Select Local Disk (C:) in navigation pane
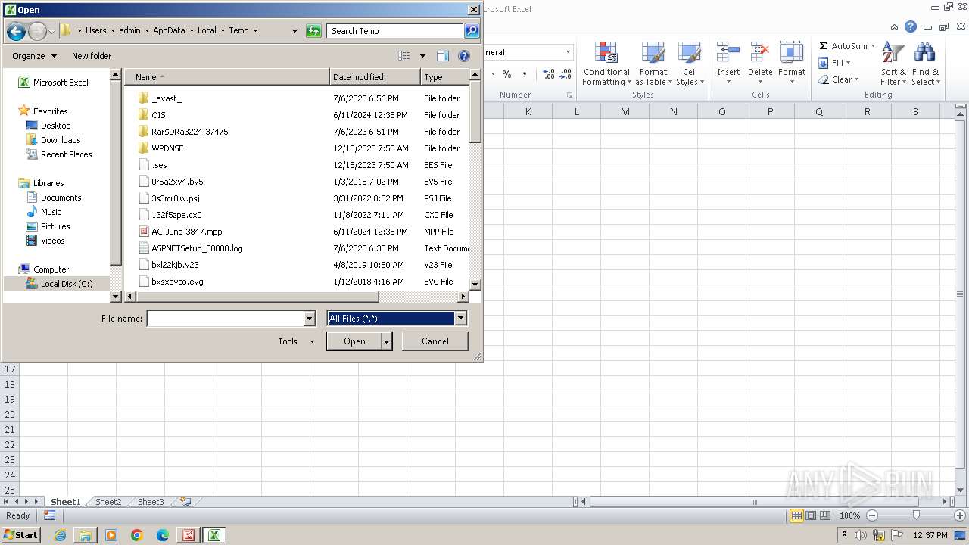Image resolution: width=969 pixels, height=545 pixels. 67,284
